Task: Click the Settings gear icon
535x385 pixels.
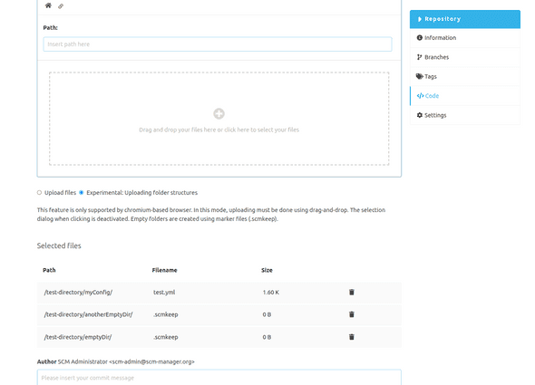Action: 420,115
